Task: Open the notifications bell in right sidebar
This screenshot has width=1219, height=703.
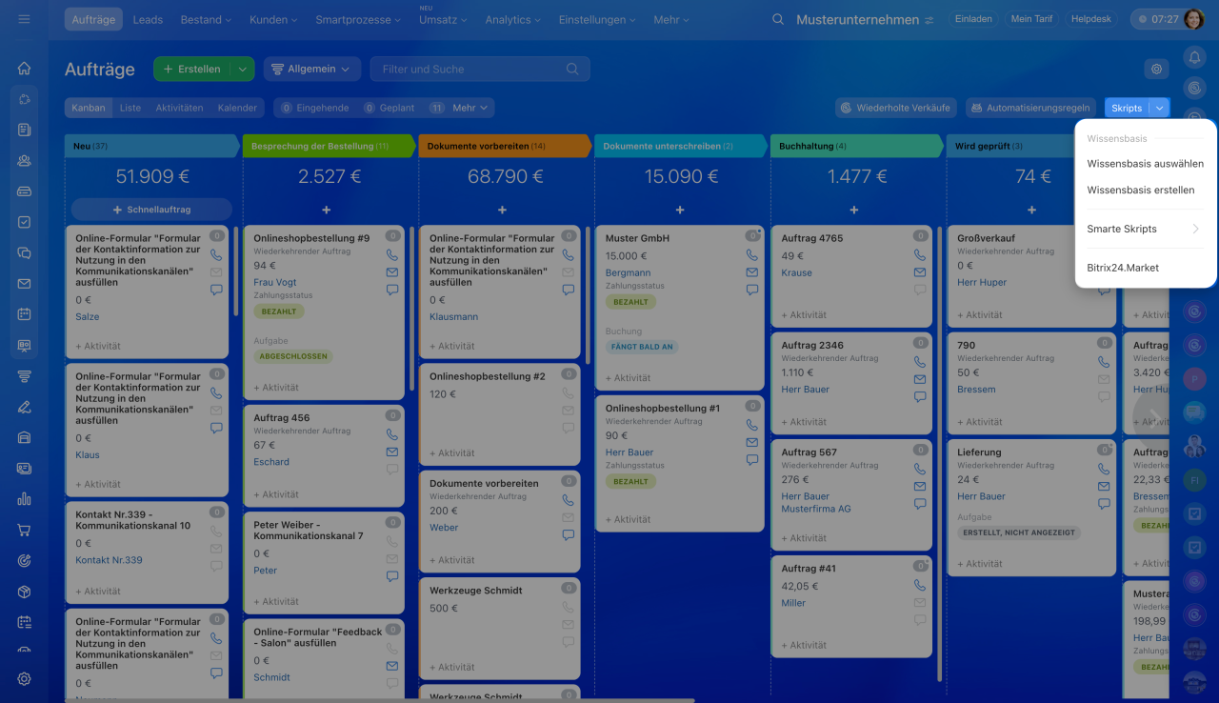Action: (1194, 58)
